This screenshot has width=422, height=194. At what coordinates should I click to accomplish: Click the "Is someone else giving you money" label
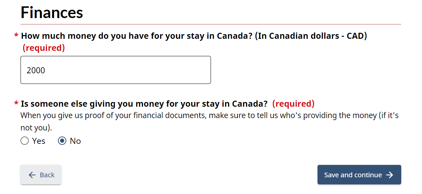(144, 104)
